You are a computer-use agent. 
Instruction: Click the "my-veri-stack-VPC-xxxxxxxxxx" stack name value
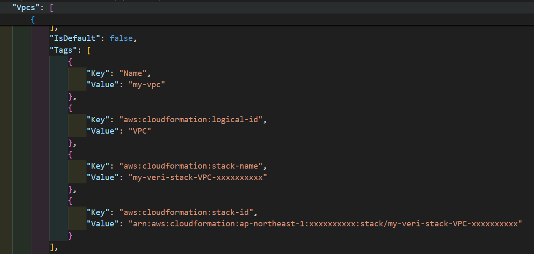pyautogui.click(x=198, y=177)
